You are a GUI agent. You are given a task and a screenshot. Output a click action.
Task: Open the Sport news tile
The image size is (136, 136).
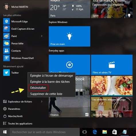coord(112,9)
